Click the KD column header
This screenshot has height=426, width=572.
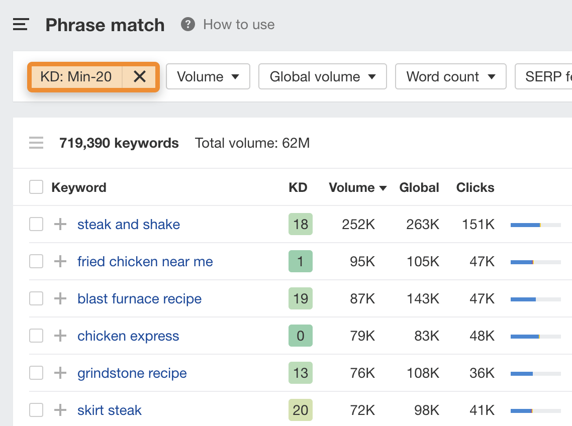tap(298, 187)
